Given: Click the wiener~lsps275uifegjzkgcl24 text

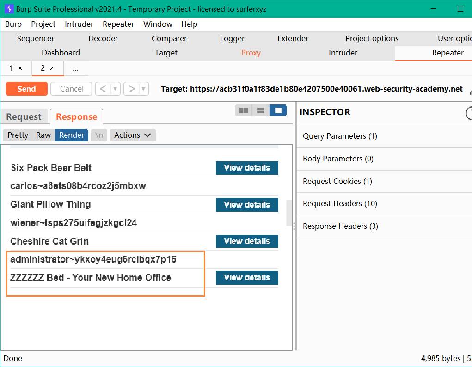Looking at the screenshot, I should coord(74,223).
